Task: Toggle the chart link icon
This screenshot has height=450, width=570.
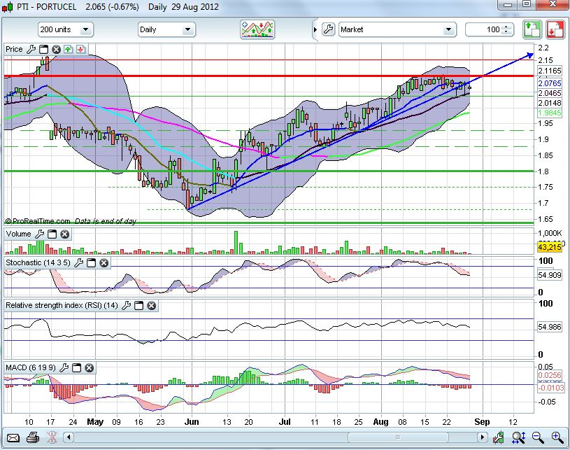Action: (52, 437)
